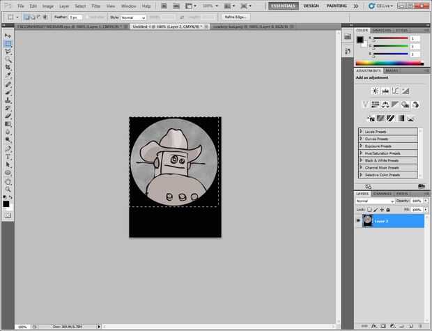Toggle lock position

(382, 210)
